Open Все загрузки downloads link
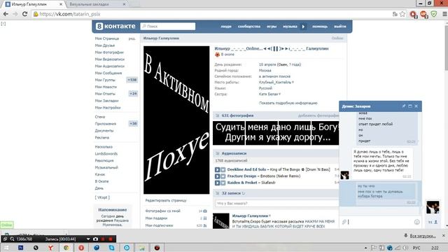448x252 pixels. 423,236
